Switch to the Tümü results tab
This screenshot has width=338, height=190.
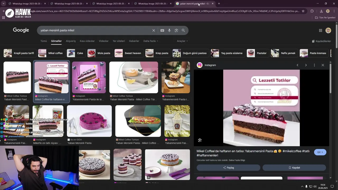pyautogui.click(x=44, y=41)
